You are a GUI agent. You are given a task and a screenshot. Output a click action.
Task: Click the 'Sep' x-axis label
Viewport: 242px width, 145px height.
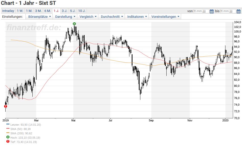coord(151,120)
